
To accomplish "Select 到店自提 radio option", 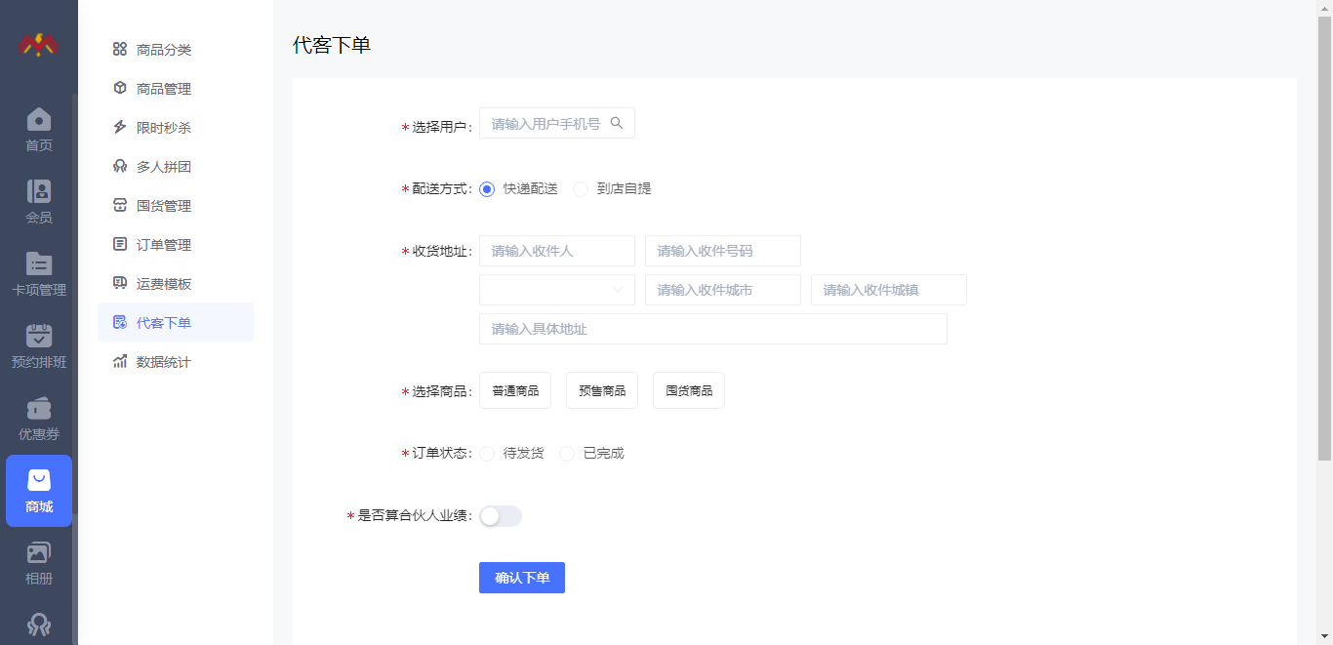I will click(x=581, y=189).
